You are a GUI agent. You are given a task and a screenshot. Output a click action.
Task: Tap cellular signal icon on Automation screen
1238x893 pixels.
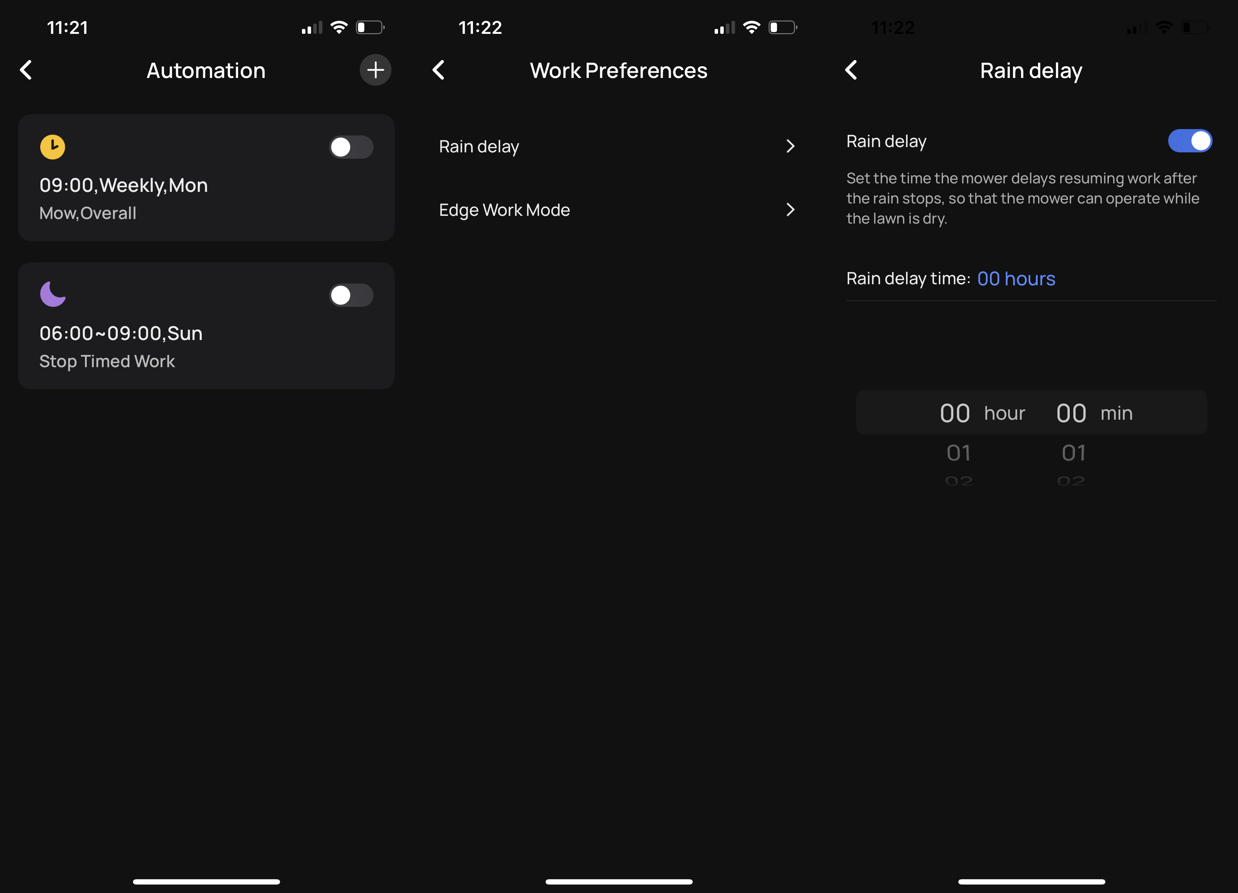pos(312,27)
